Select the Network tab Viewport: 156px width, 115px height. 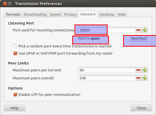[x=88, y=14]
